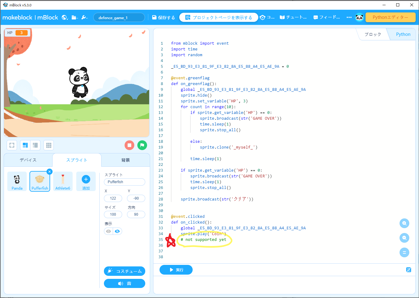This screenshot has width=419, height=298.
Task: Open the スプライト tab
Action: point(77,160)
